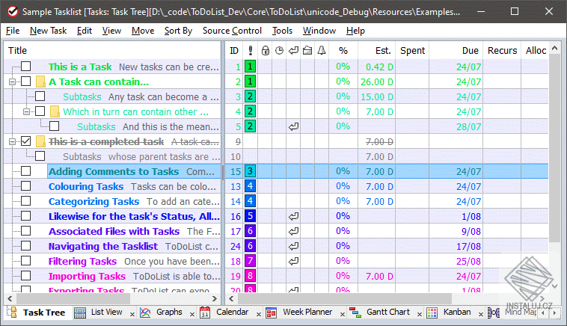Click blue priority 5 swatch in row ID 16
Image resolution: width=567 pixels, height=326 pixels.
250,216
